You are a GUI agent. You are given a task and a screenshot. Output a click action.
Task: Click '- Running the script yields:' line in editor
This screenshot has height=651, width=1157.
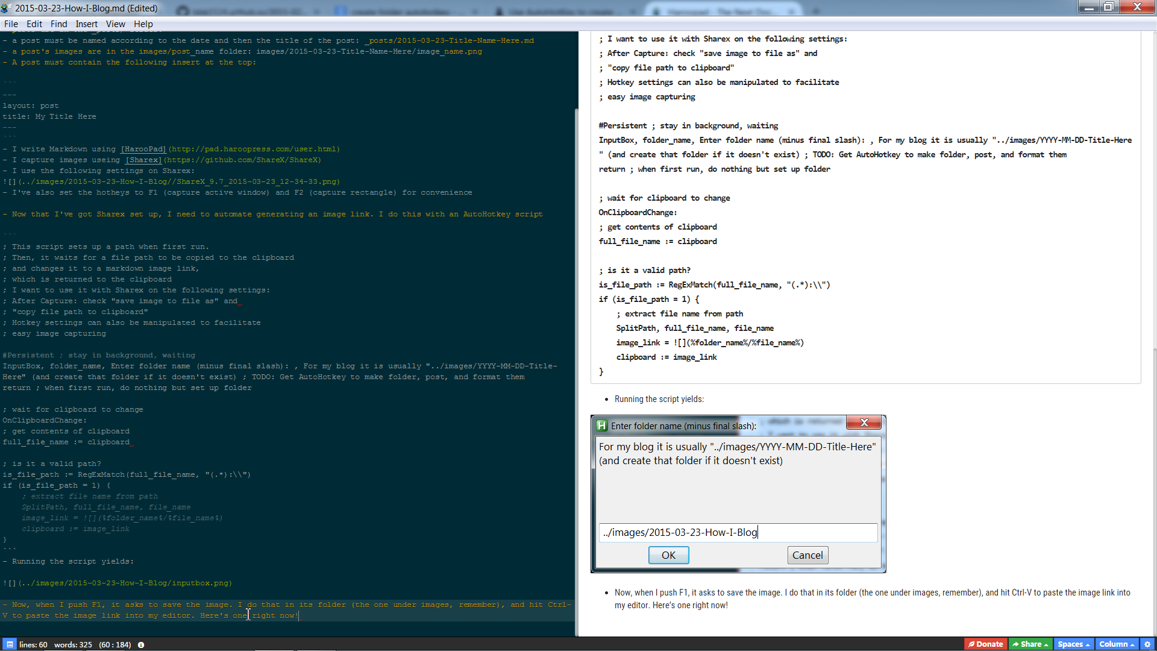[68, 561]
